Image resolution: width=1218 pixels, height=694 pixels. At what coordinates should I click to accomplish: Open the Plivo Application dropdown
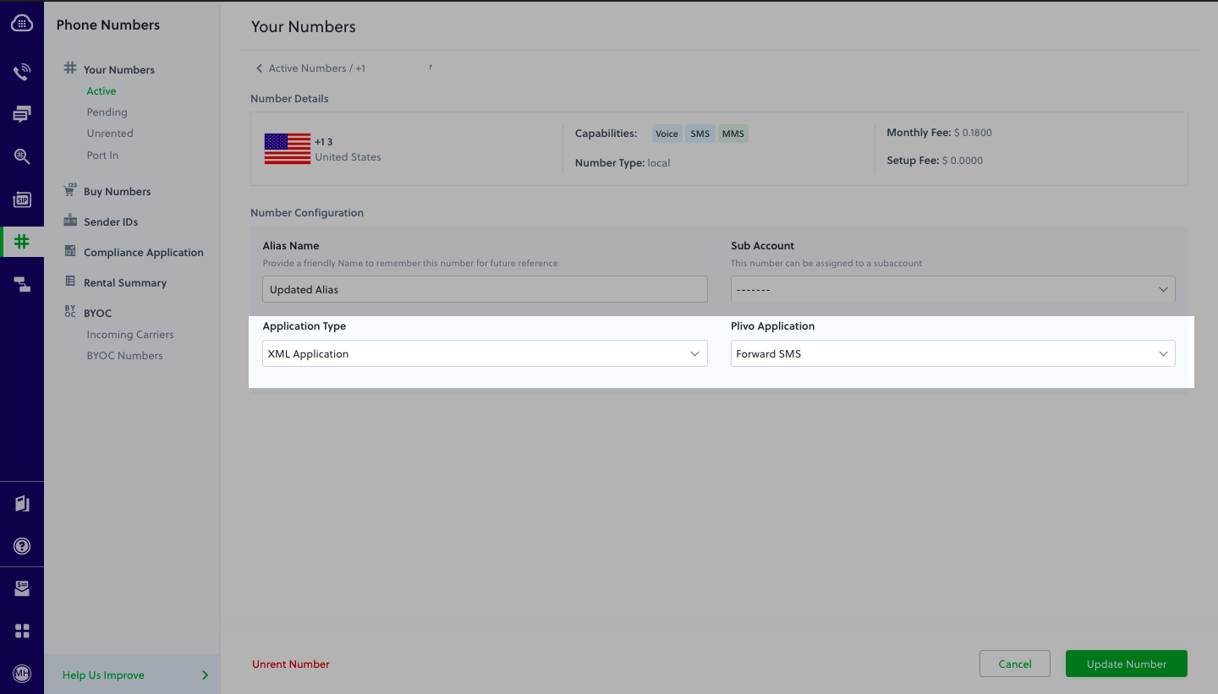tap(952, 353)
